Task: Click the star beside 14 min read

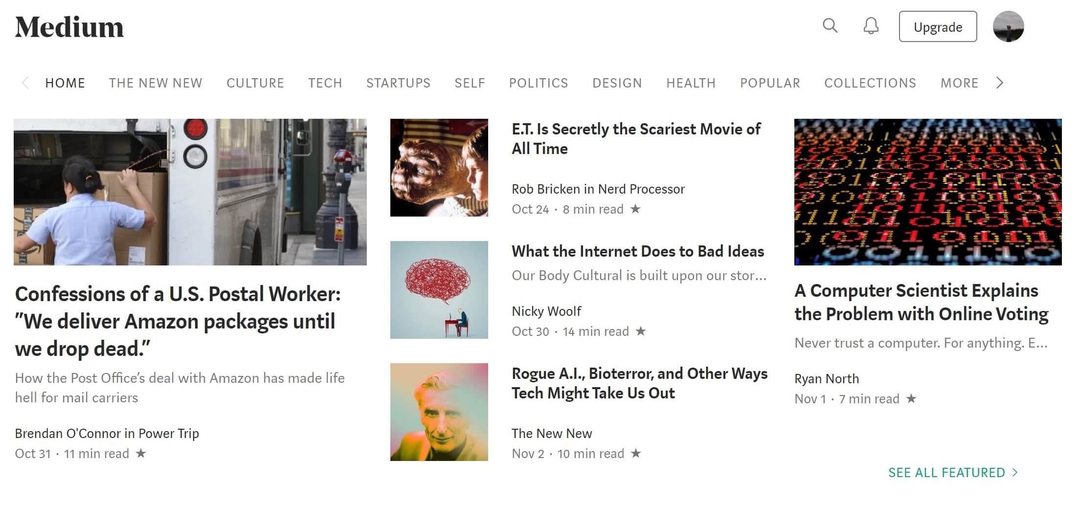Action: [641, 331]
